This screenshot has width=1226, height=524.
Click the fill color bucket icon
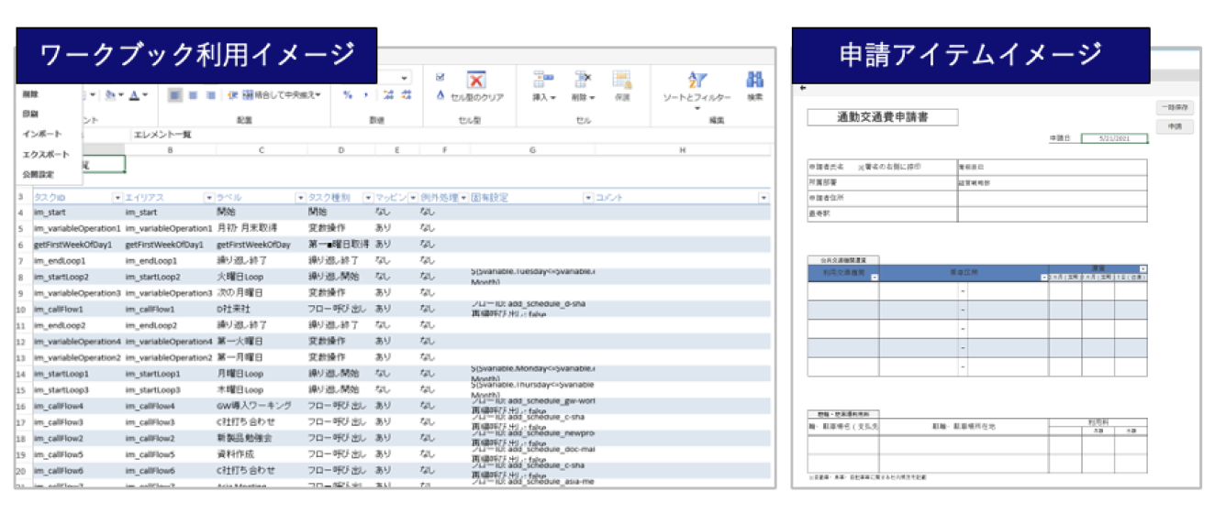[x=109, y=95]
